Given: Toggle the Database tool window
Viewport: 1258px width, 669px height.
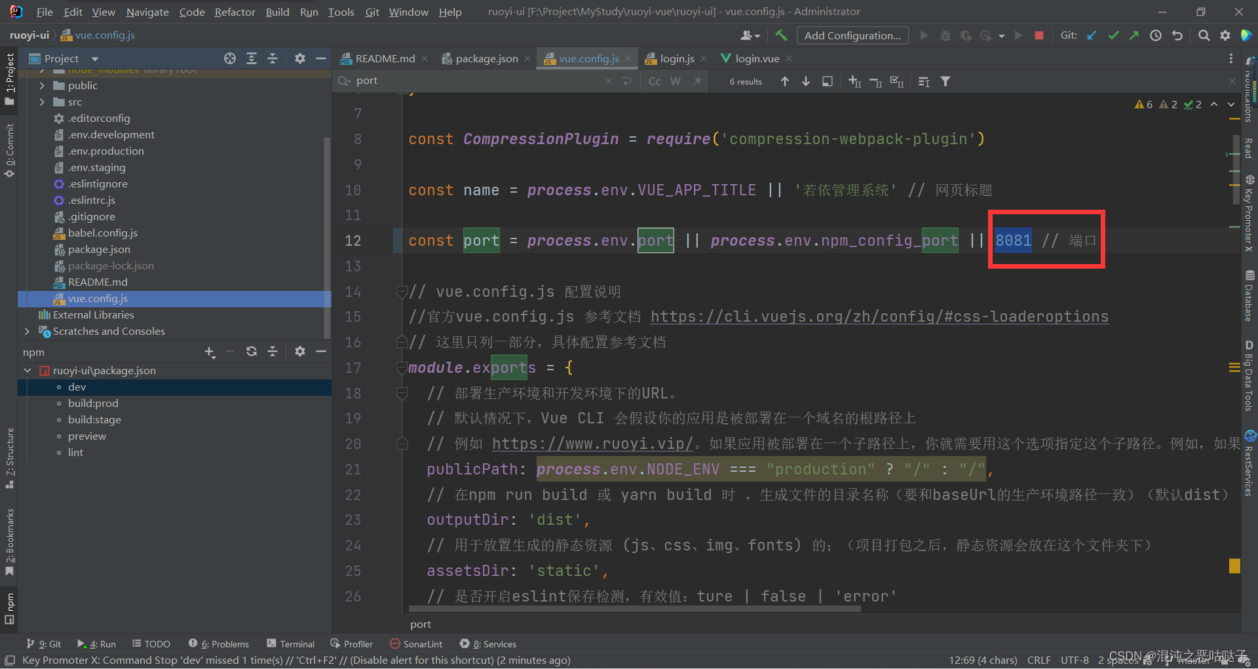Looking at the screenshot, I should click(x=1249, y=296).
